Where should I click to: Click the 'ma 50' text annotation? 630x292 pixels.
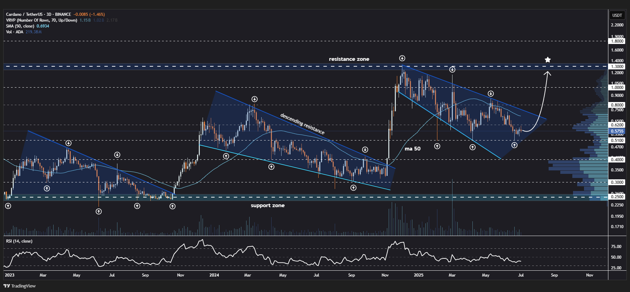(x=412, y=149)
